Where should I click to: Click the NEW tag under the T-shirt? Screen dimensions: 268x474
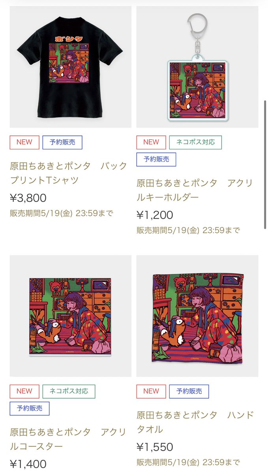pos(24,142)
